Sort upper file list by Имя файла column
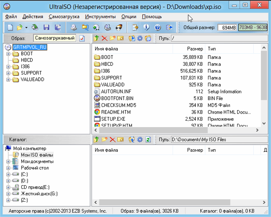This screenshot has height=217, width=271. coord(133,49)
